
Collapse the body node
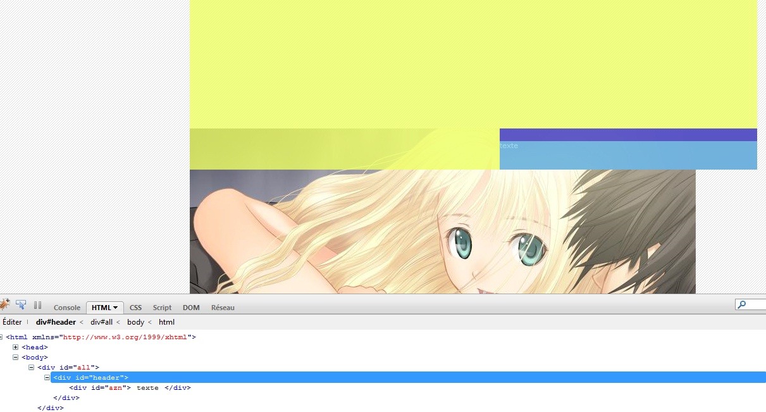pos(16,358)
